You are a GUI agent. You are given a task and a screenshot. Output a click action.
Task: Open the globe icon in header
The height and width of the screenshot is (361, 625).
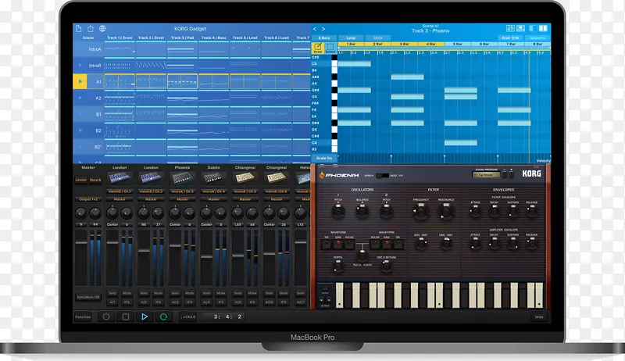coord(102,29)
